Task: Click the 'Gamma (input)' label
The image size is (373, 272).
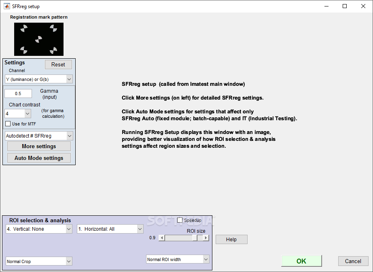Action: point(49,94)
